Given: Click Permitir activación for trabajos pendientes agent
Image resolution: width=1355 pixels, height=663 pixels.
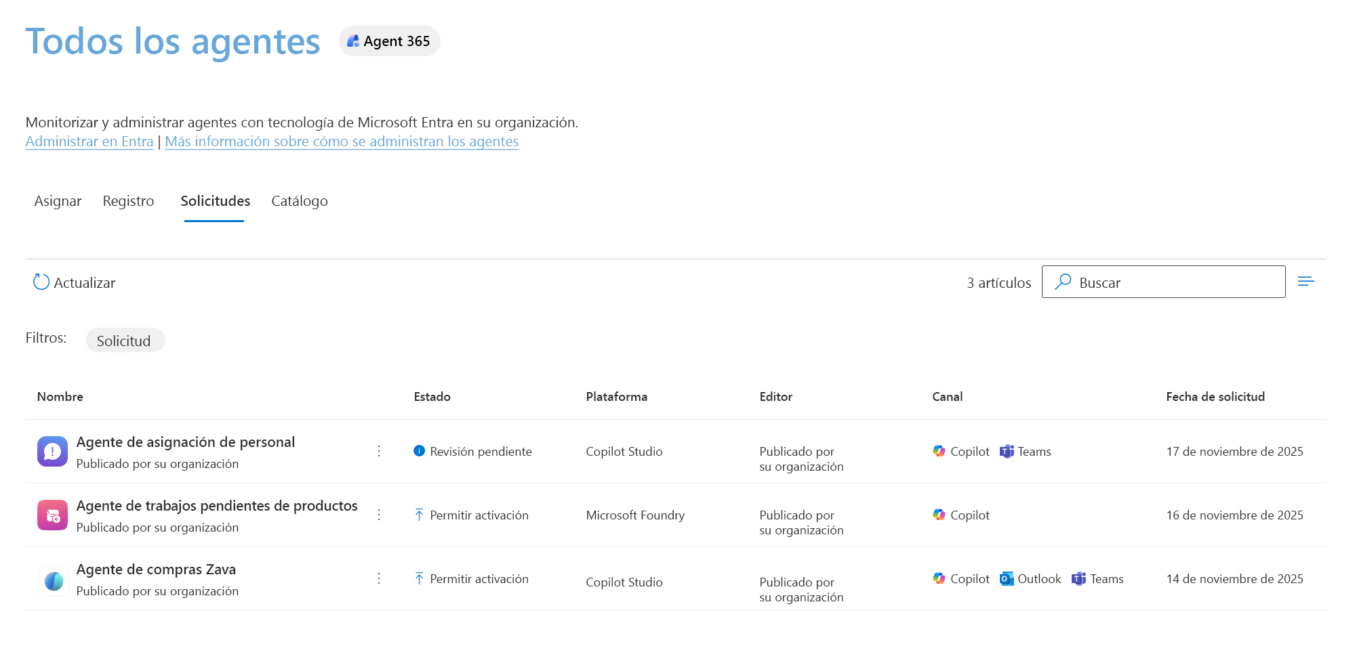Looking at the screenshot, I should [479, 515].
